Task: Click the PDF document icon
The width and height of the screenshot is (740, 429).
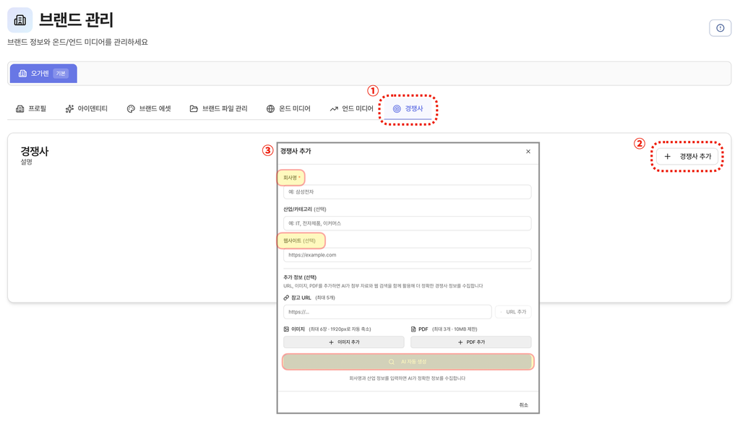Action: (413, 329)
